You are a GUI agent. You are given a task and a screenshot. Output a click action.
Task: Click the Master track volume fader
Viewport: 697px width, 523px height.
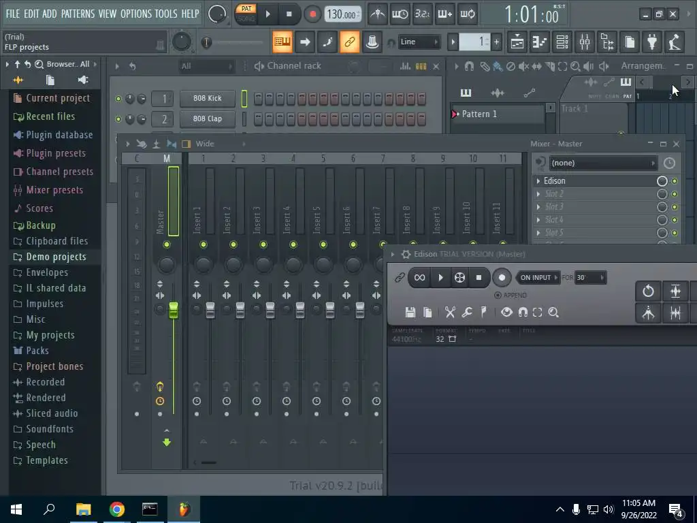pyautogui.click(x=174, y=310)
